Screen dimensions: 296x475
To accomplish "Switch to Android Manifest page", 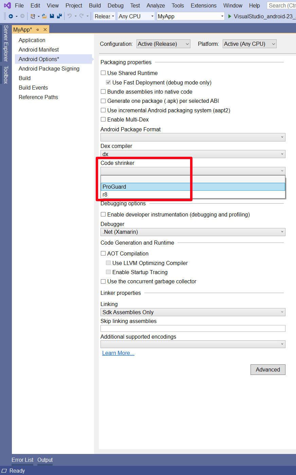I will (x=39, y=50).
